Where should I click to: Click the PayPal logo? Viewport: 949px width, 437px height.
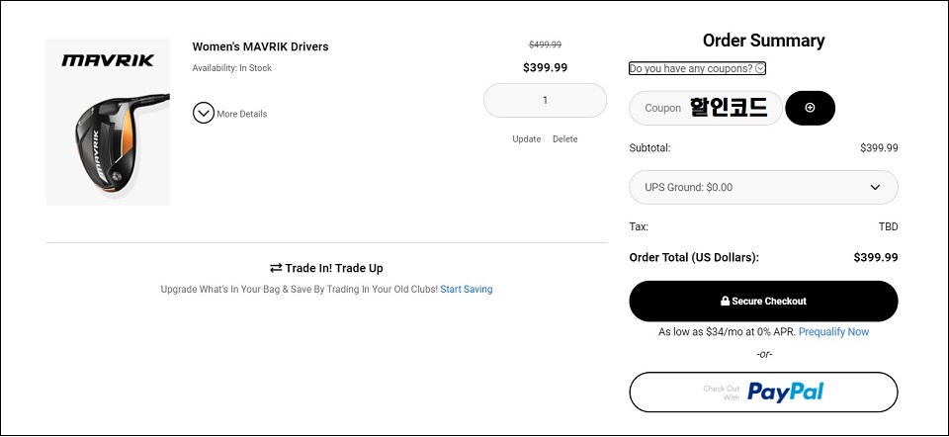pos(785,392)
